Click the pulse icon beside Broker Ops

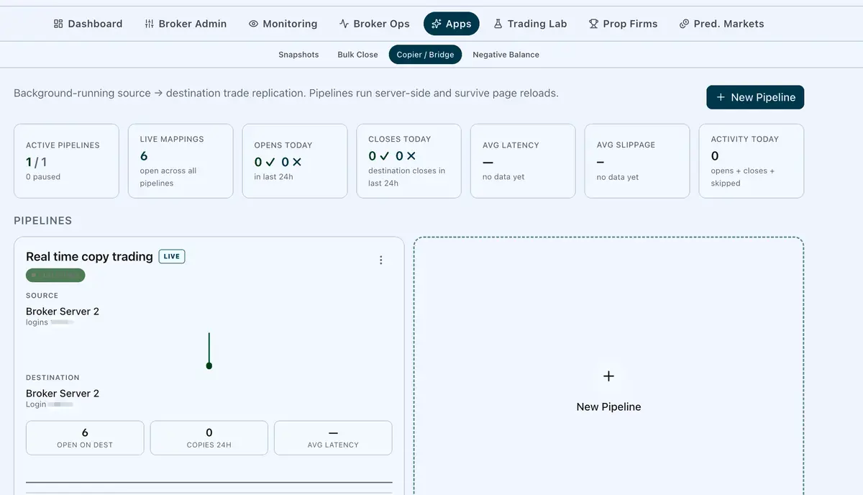pyautogui.click(x=344, y=24)
